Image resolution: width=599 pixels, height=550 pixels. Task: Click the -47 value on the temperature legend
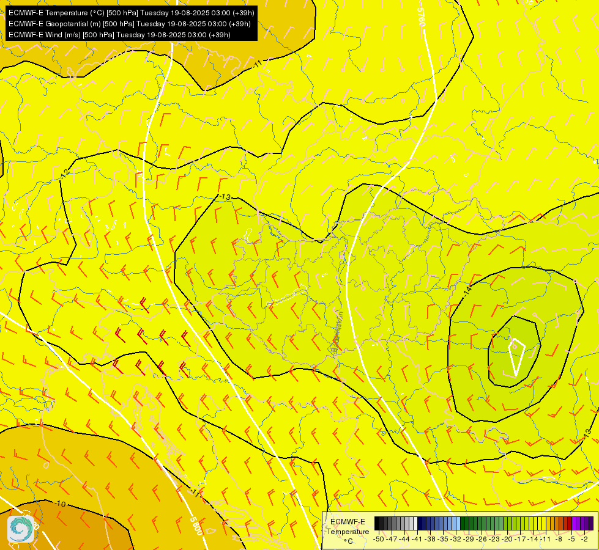tap(392, 539)
